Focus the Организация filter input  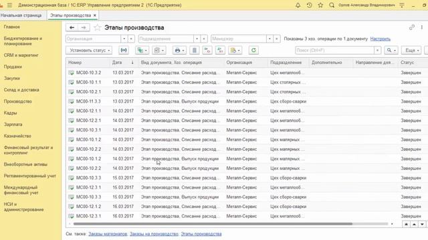(93, 39)
